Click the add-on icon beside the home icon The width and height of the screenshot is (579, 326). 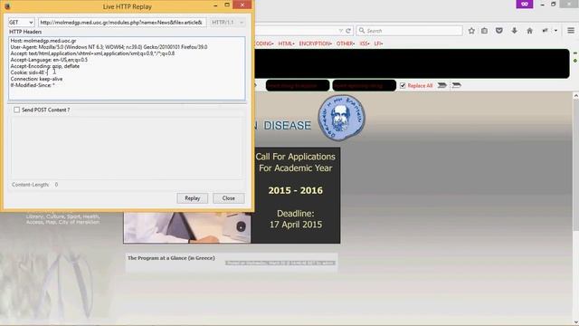coord(545,31)
